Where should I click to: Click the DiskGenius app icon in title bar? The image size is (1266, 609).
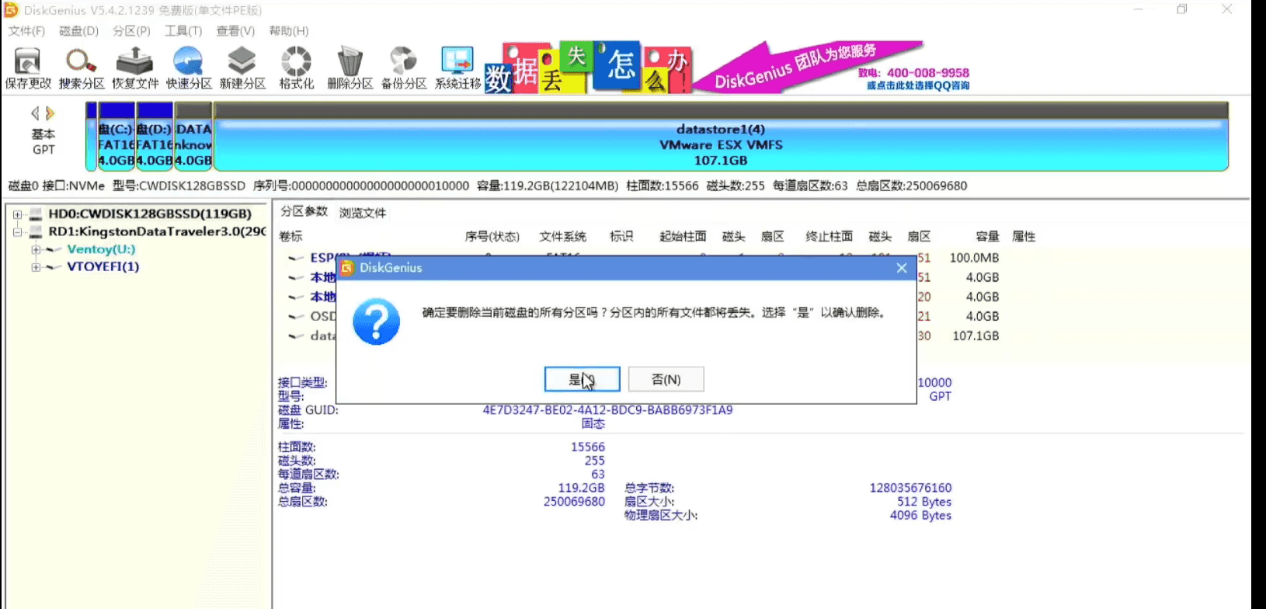tap(11, 10)
